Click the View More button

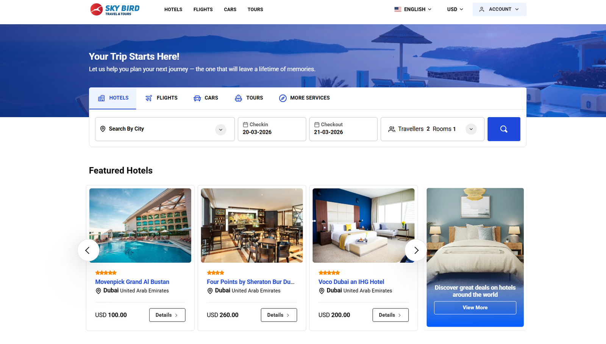[x=475, y=308]
